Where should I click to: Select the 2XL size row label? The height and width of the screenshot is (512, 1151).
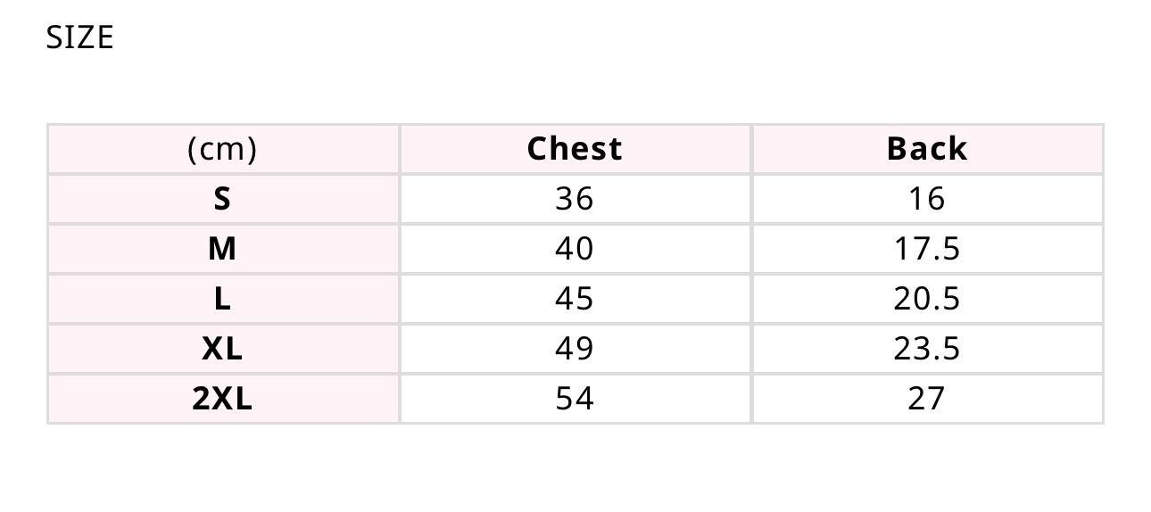point(222,399)
